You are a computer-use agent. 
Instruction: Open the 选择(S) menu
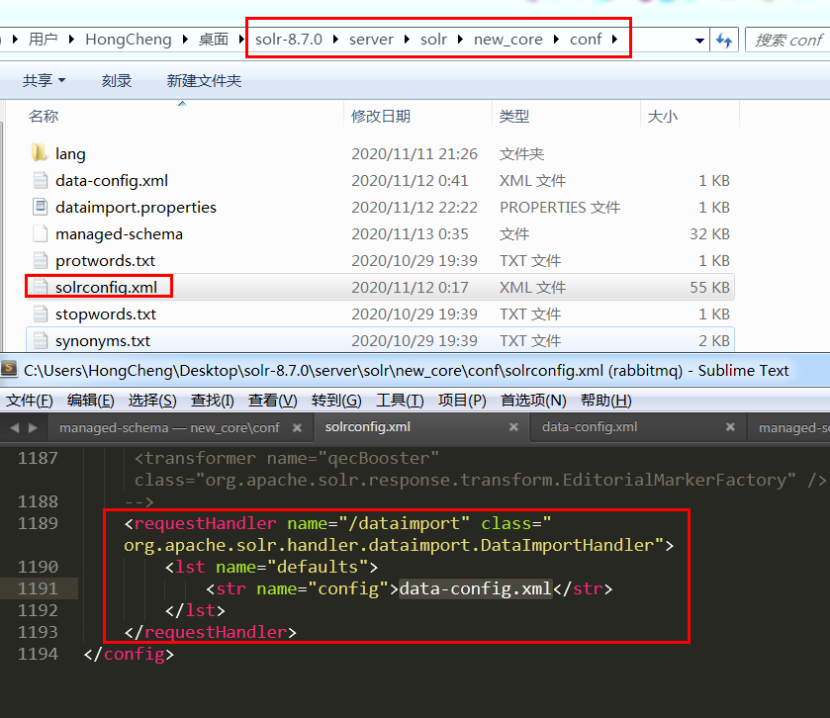[152, 400]
